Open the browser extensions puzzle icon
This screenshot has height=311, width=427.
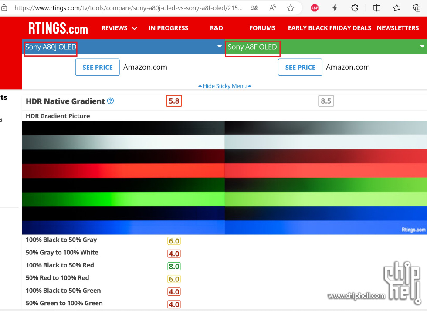tap(355, 8)
